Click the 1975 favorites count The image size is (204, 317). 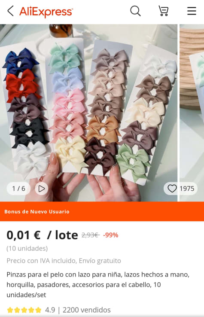tap(187, 189)
